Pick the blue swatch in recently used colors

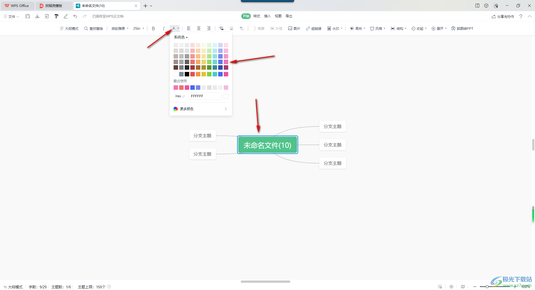193,88
